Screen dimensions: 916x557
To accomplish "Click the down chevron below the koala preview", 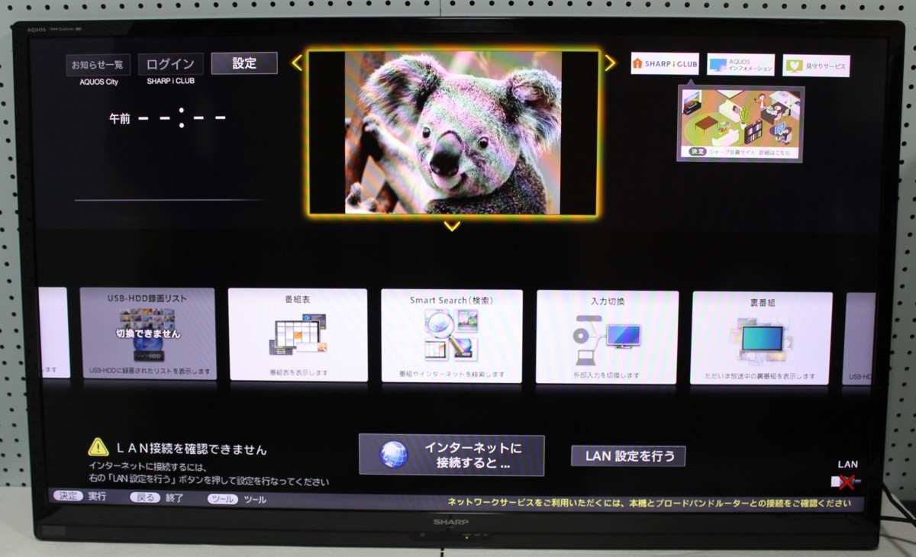I will [452, 226].
